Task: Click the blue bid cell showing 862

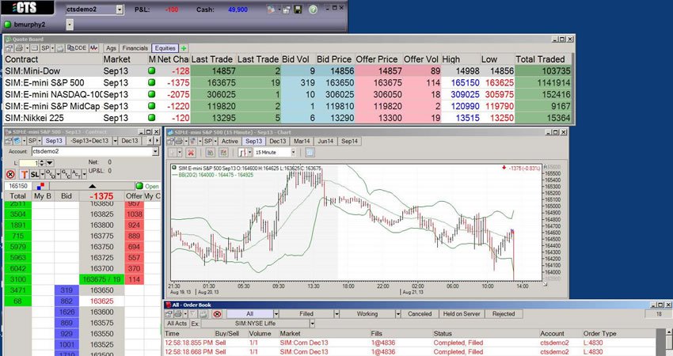Action: coord(67,301)
